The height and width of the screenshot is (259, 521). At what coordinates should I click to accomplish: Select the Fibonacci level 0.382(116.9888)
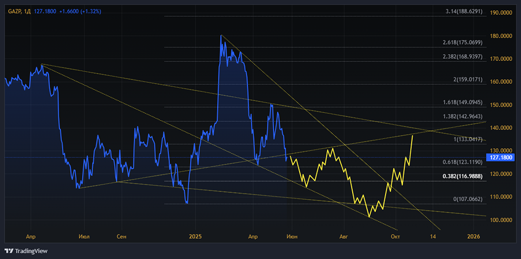(462, 176)
